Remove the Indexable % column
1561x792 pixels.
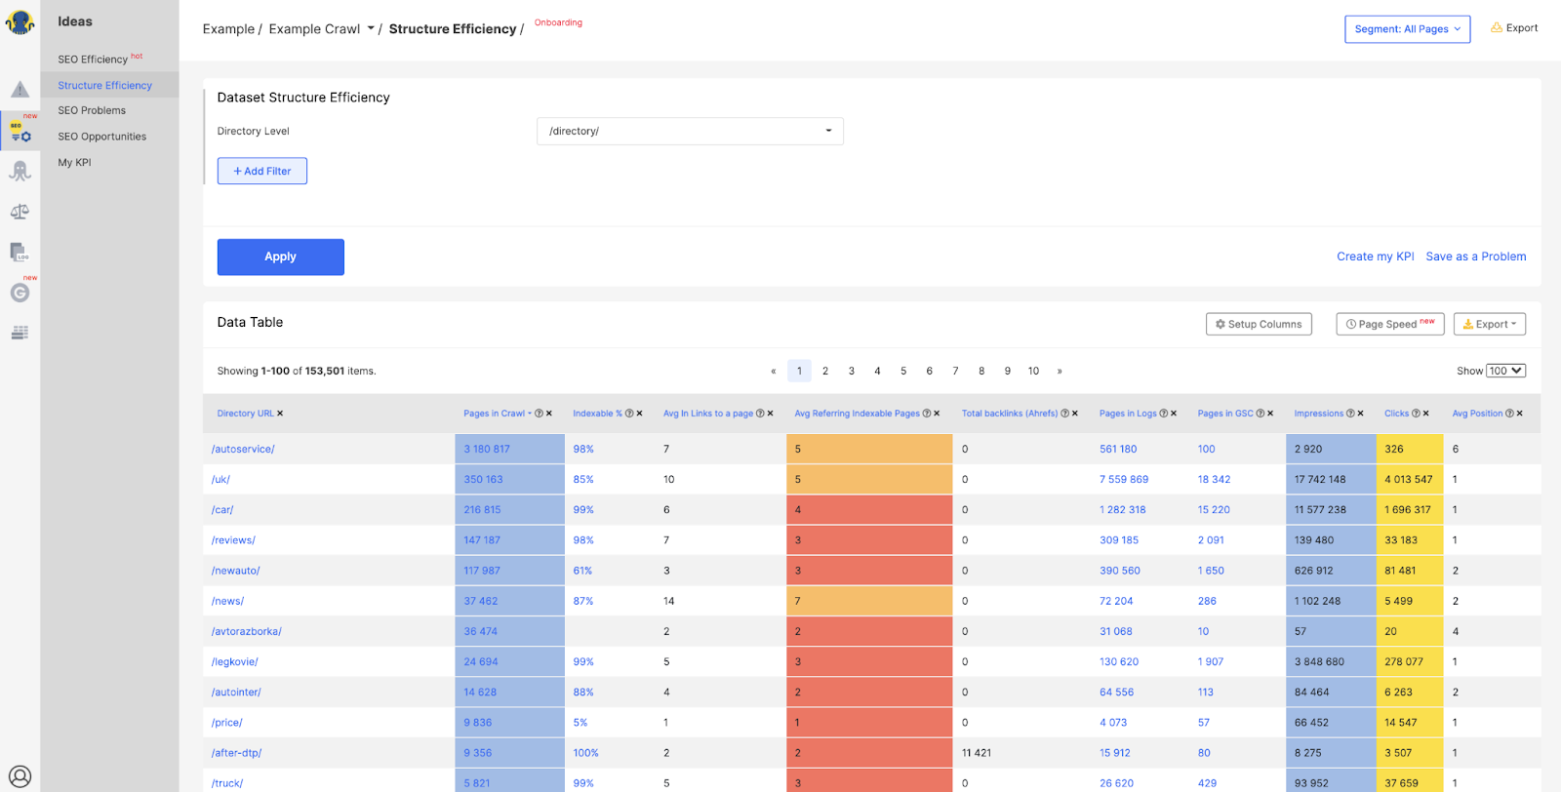point(640,414)
